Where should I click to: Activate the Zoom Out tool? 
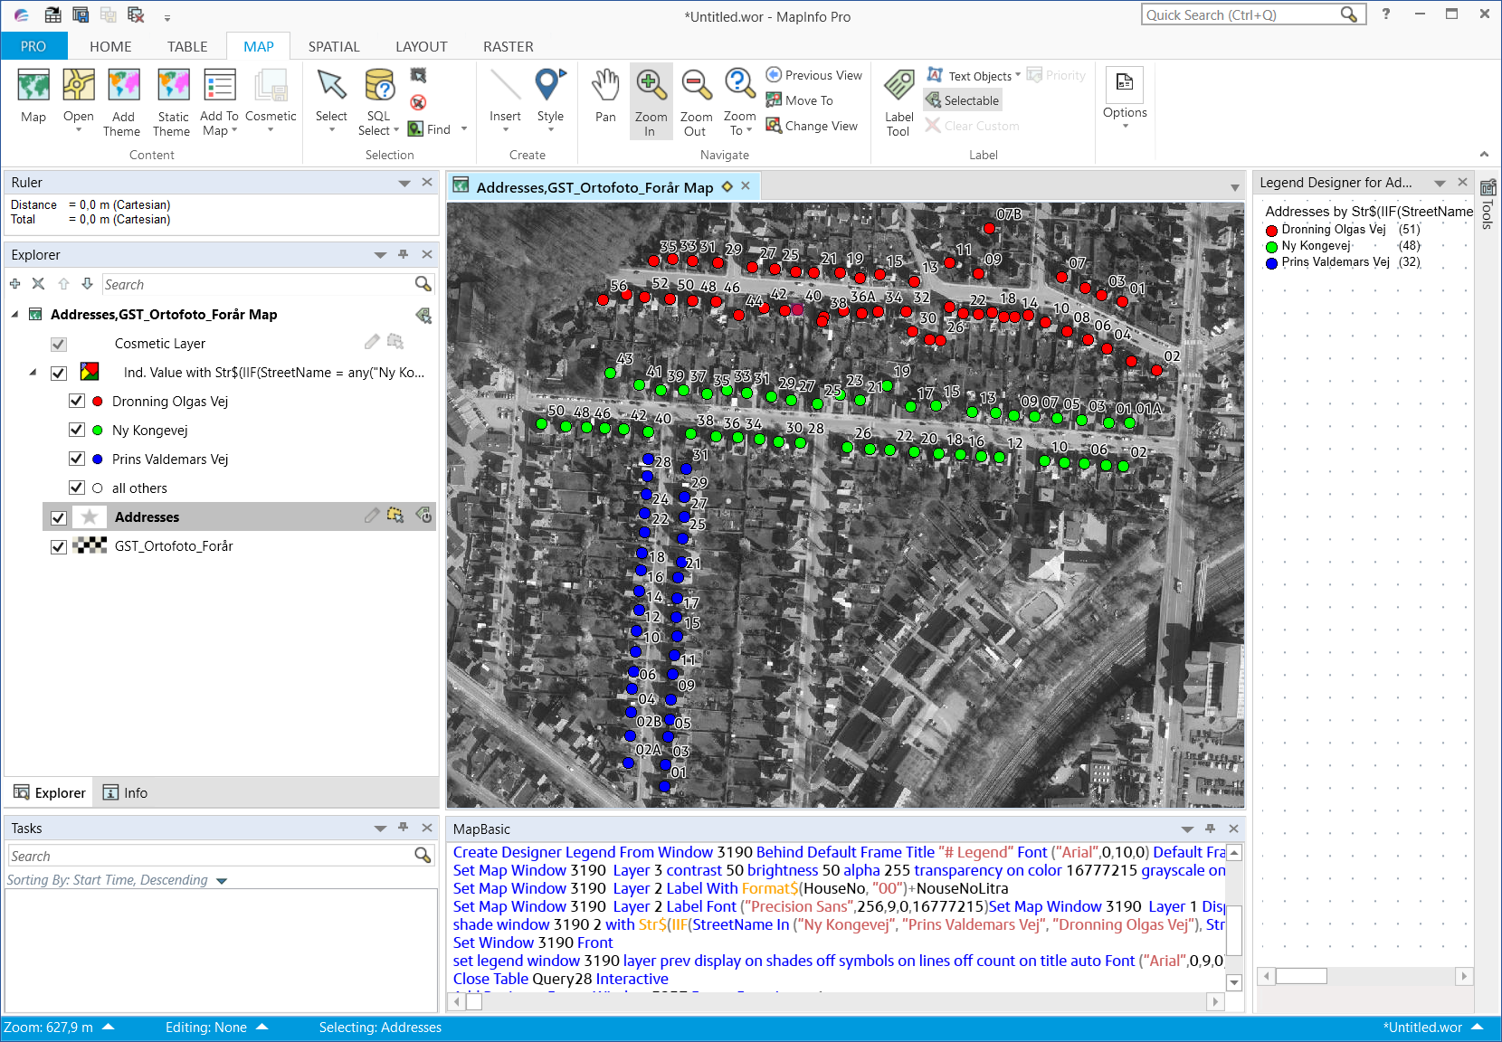695,99
